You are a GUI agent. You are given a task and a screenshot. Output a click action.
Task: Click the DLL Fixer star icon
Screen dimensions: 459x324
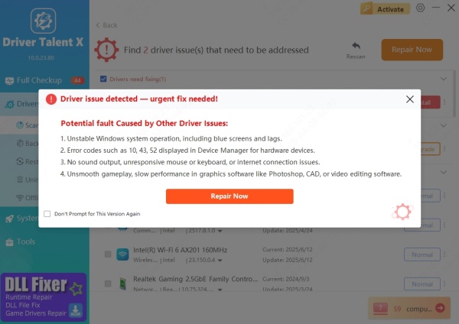76,289
